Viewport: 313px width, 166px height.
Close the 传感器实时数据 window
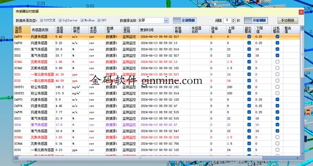pyautogui.click(x=301, y=12)
